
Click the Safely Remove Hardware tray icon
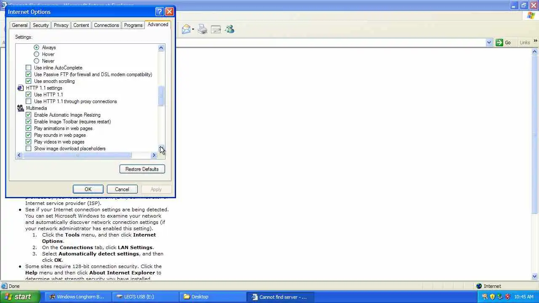tap(500, 297)
